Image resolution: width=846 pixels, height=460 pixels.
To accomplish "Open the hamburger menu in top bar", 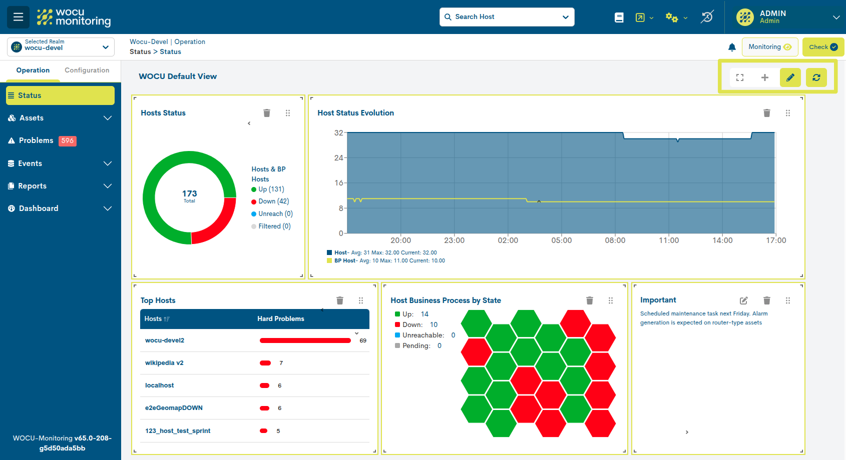I will [x=18, y=17].
